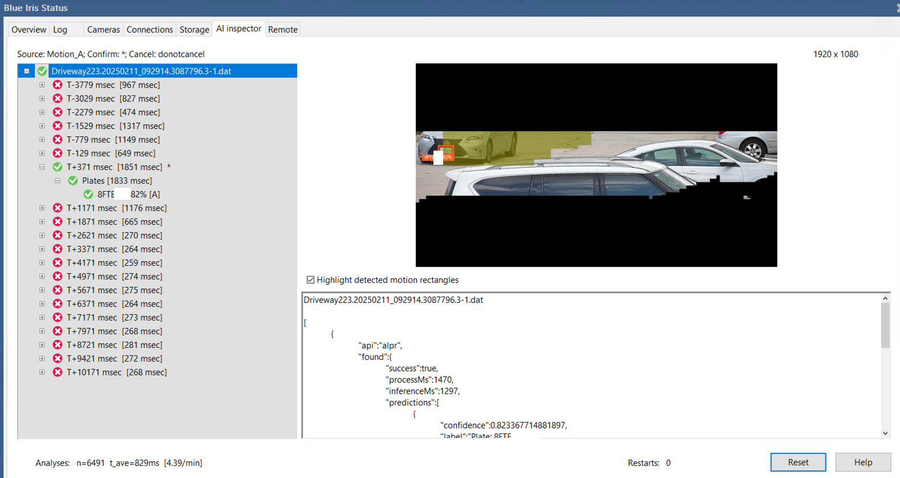This screenshot has height=478, width=900.
Task: Click the JSON panel scroll up arrow
Action: tap(885, 298)
